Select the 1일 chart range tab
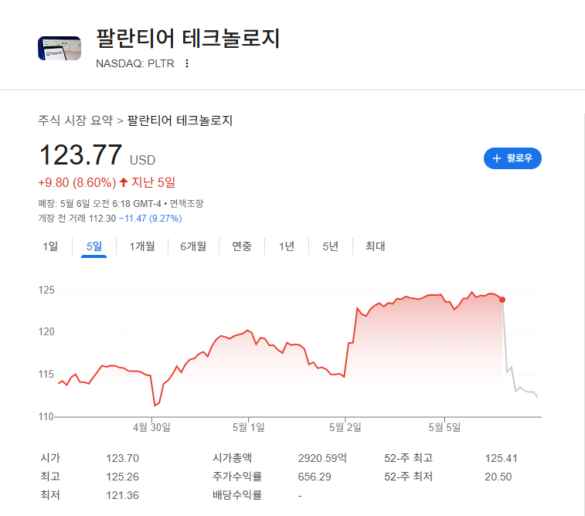The image size is (585, 516). (x=50, y=246)
